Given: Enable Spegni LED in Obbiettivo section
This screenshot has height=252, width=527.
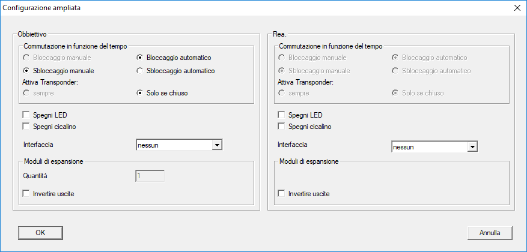Looking at the screenshot, I should pyautogui.click(x=26, y=115).
